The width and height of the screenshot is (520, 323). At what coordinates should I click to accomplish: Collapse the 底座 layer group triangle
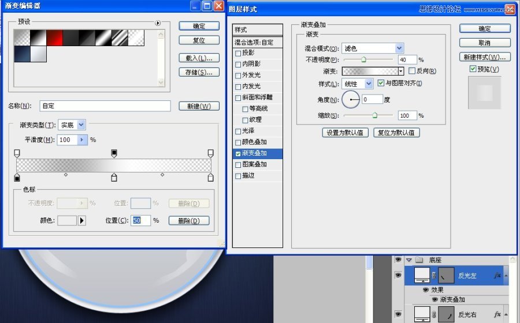pyautogui.click(x=409, y=260)
